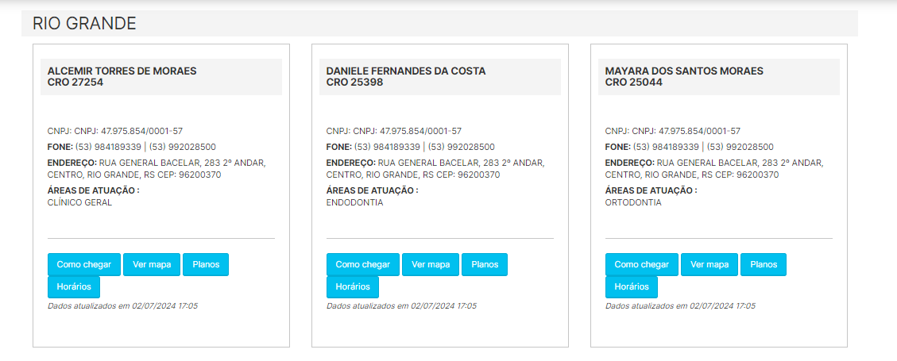897x361 pixels.
Task: Click Como chegar for Mayara dos Santos Moraes
Action: [642, 264]
